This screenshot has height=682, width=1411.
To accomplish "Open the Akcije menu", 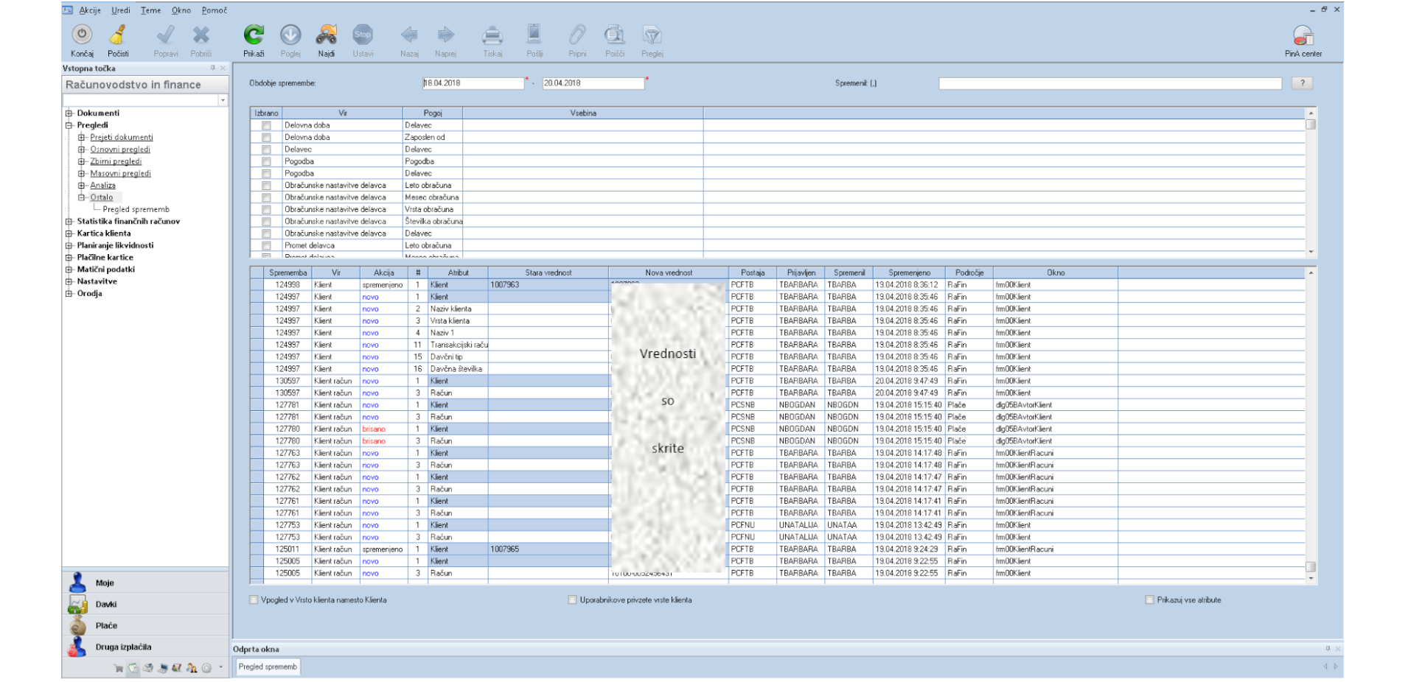I will tap(90, 10).
